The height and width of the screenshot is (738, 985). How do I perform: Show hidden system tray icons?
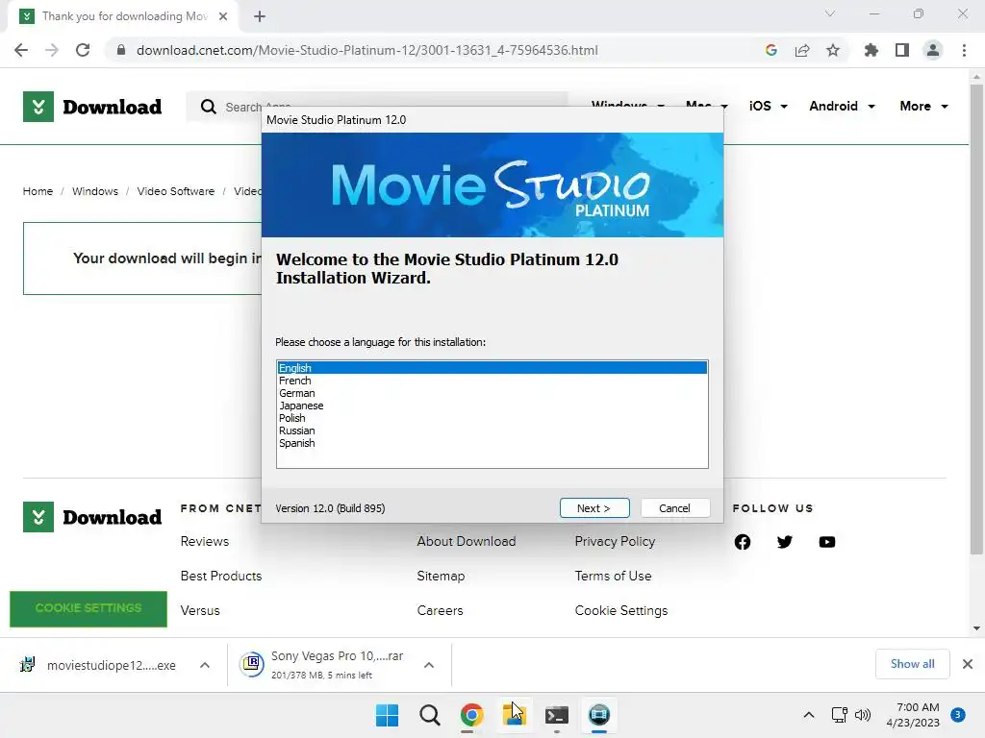click(809, 715)
